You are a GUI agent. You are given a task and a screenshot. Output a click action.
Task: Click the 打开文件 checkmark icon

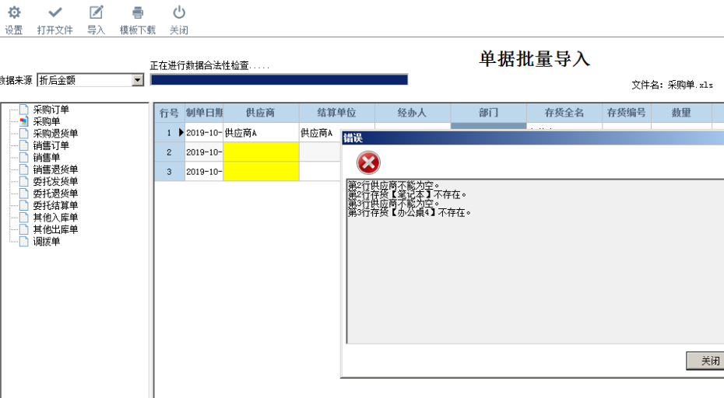click(55, 12)
